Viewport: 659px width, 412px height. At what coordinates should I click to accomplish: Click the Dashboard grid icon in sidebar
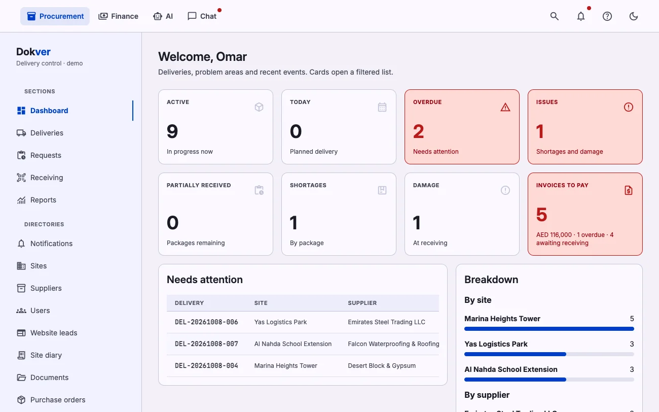21,111
